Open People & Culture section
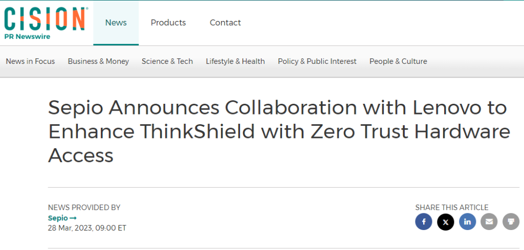Screen dimensions: 524x250 coord(398,61)
